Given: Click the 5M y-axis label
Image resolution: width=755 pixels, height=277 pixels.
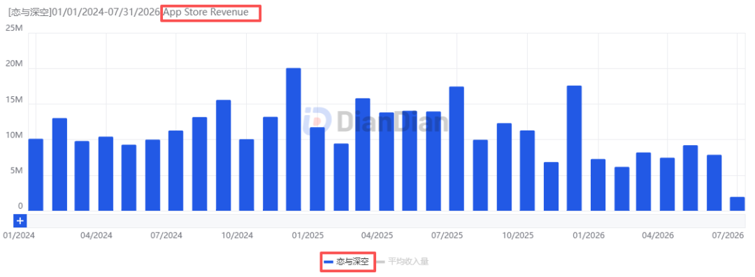Looking at the screenshot, I should [x=16, y=171].
